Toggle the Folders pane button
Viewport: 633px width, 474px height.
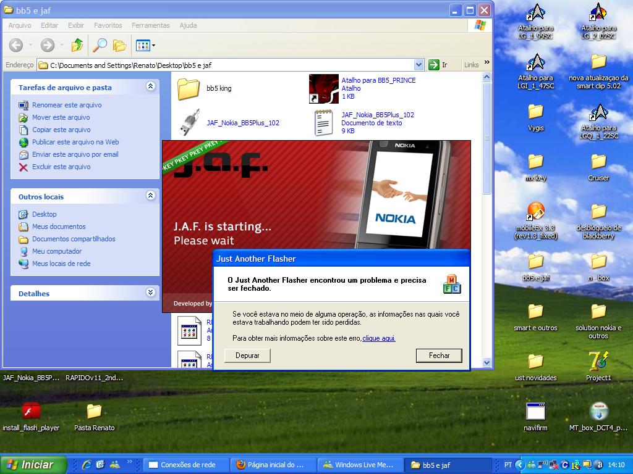click(119, 45)
